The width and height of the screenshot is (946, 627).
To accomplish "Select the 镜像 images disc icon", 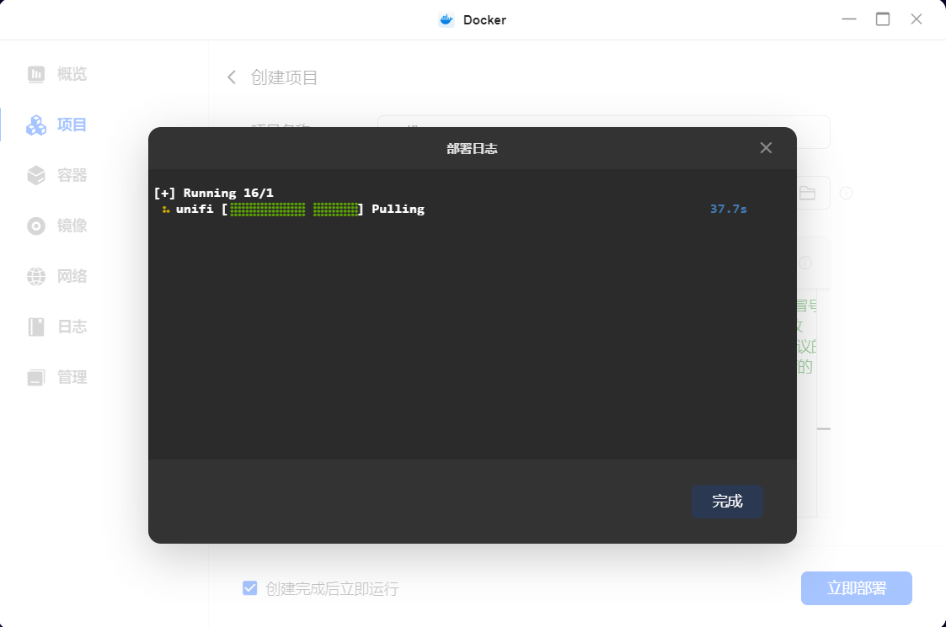I will click(36, 226).
